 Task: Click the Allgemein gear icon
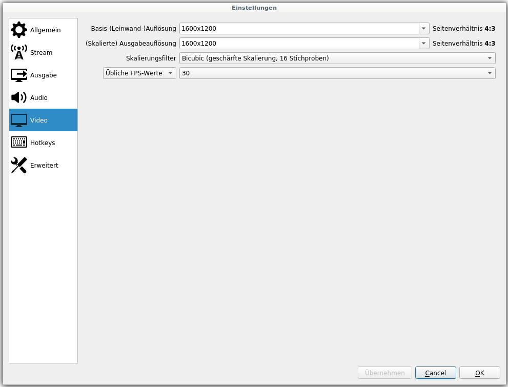click(19, 30)
